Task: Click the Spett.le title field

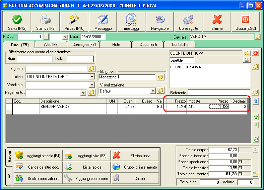Action: coord(182,60)
